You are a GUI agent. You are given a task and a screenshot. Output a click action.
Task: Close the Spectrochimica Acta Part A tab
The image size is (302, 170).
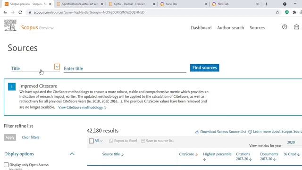click(x=102, y=4)
